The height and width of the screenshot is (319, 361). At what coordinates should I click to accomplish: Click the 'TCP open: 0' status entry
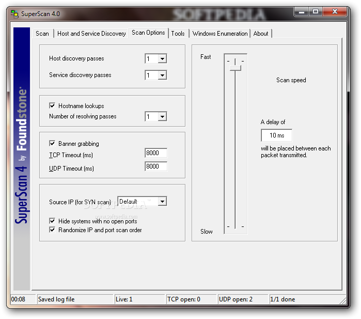tap(192, 299)
